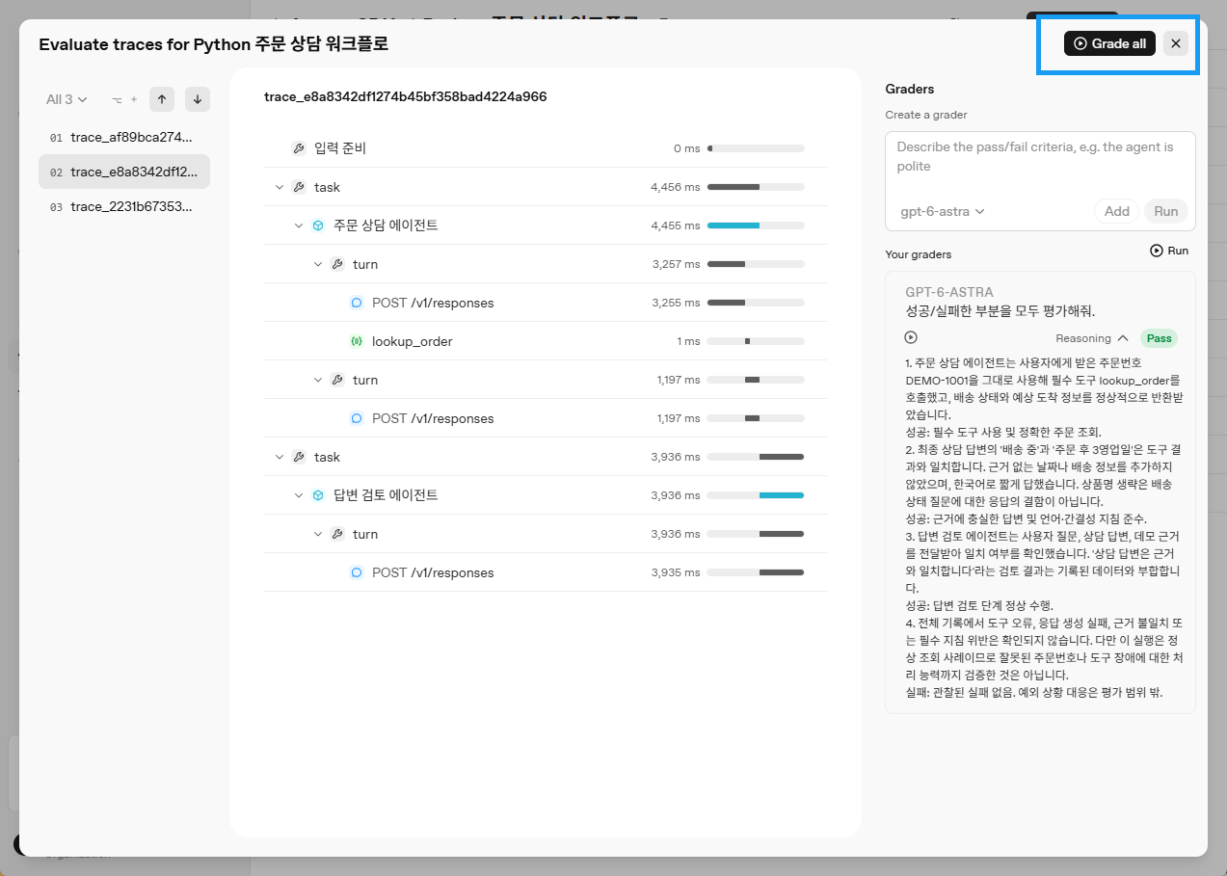Click the green function icon beside lookup_order
This screenshot has width=1227, height=876.
click(357, 341)
